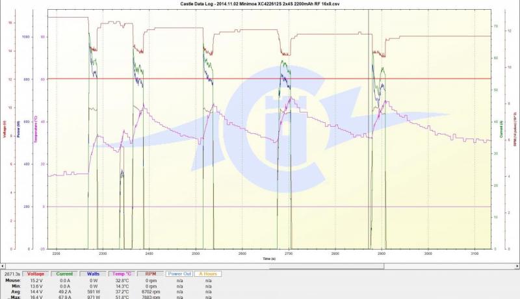Click the 2871.3s time readout

(11, 274)
